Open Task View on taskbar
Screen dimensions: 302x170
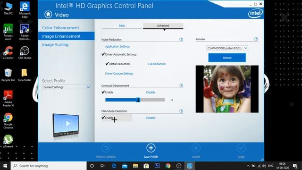click(102, 166)
